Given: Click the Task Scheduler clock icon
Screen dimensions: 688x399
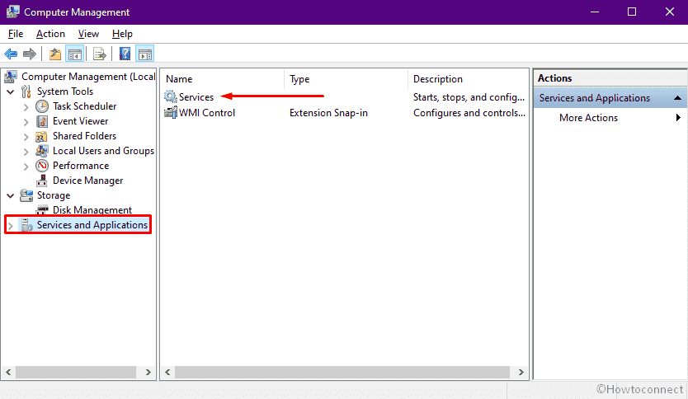Looking at the screenshot, I should pos(42,106).
